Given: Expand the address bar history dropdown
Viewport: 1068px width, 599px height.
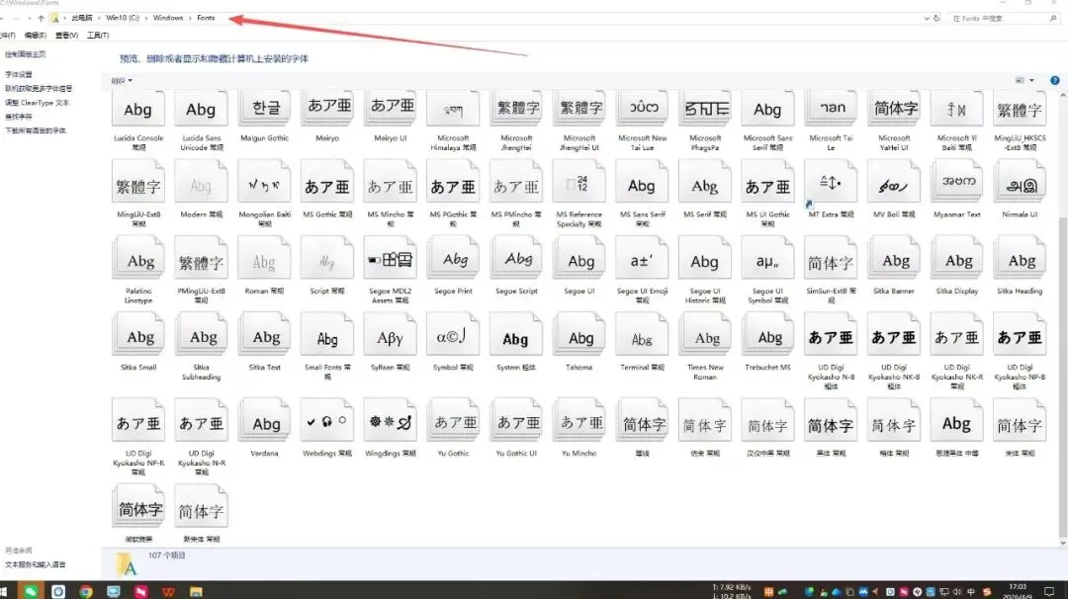Looking at the screenshot, I should tap(927, 19).
